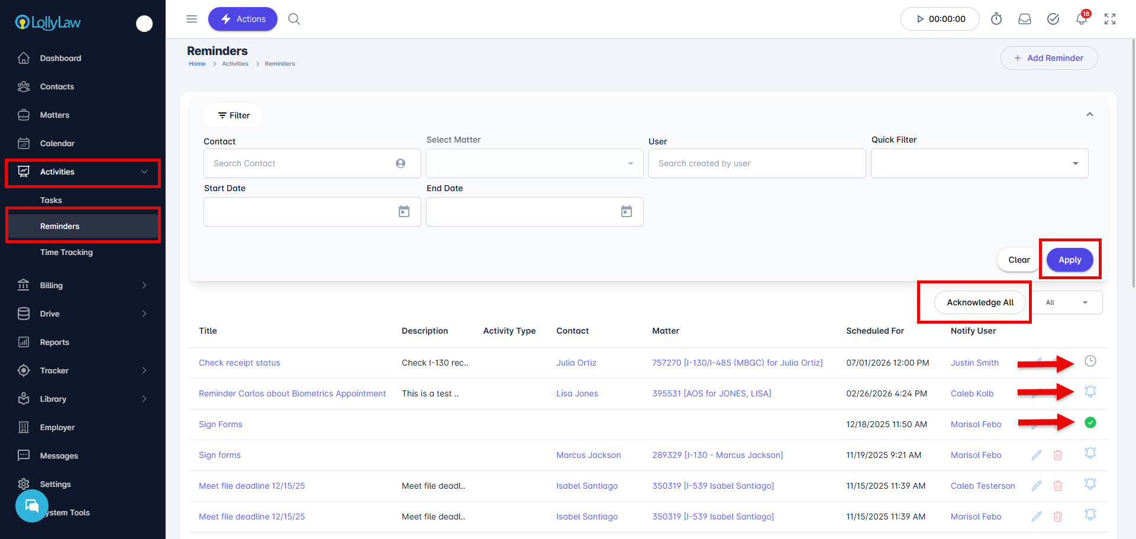Open the Select Matter dropdown
This screenshot has width=1136, height=539.
[534, 163]
